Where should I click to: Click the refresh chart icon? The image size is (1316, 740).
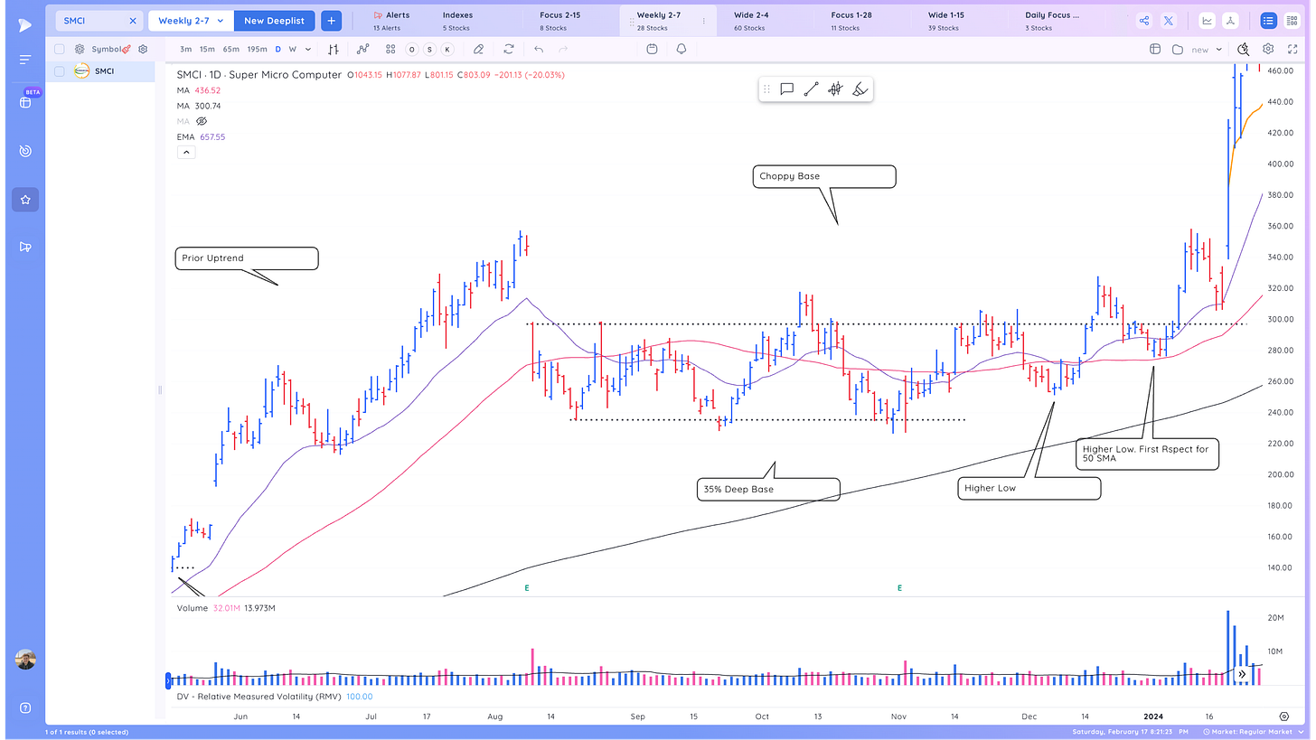[509, 50]
